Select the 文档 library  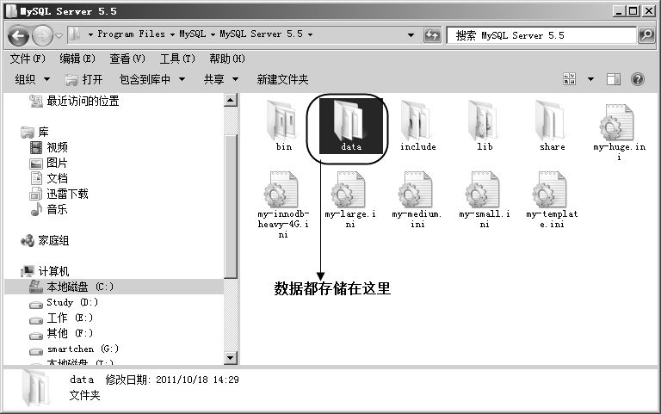click(49, 178)
